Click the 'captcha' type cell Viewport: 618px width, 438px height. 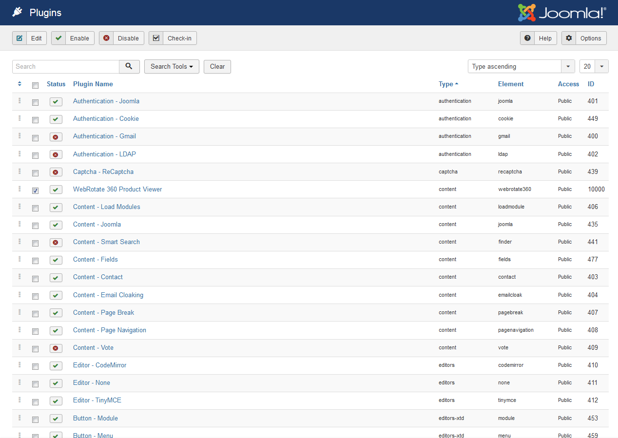448,171
